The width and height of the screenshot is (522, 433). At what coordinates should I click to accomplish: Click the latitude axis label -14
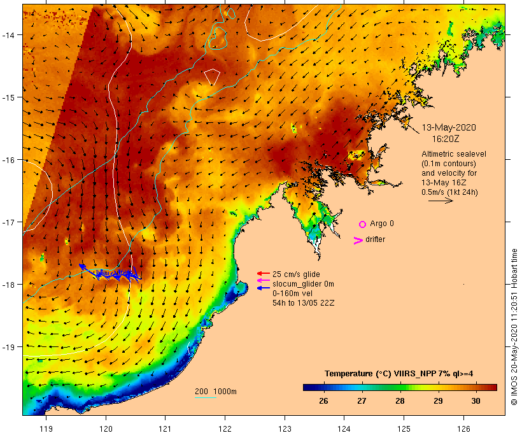pyautogui.click(x=8, y=35)
